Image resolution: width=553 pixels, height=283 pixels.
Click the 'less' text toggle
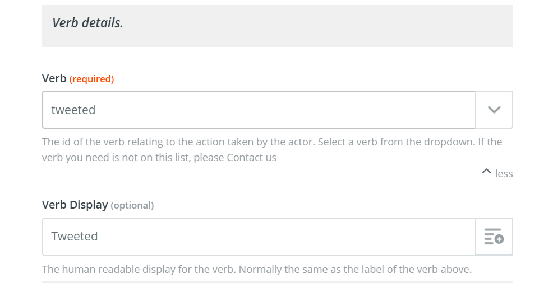[x=504, y=174]
